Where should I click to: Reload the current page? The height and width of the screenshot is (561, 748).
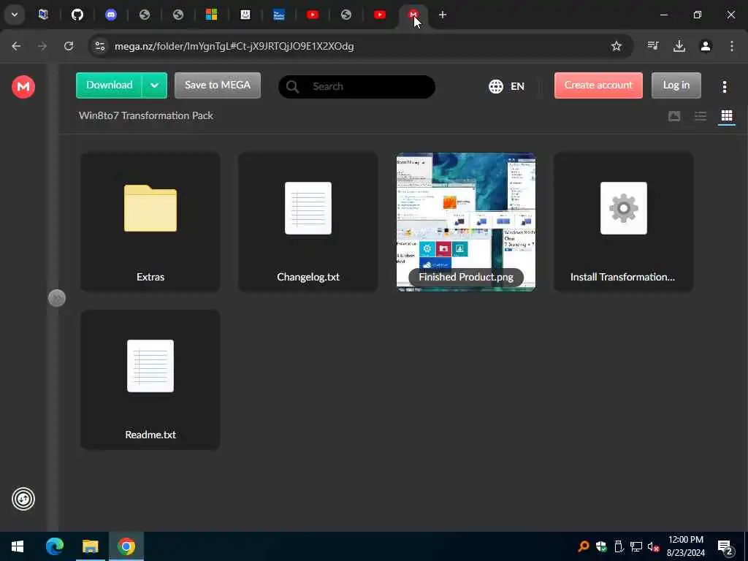tap(69, 46)
